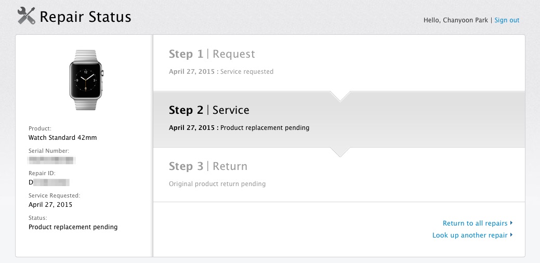Click the blurred Repair ID value

[49, 182]
